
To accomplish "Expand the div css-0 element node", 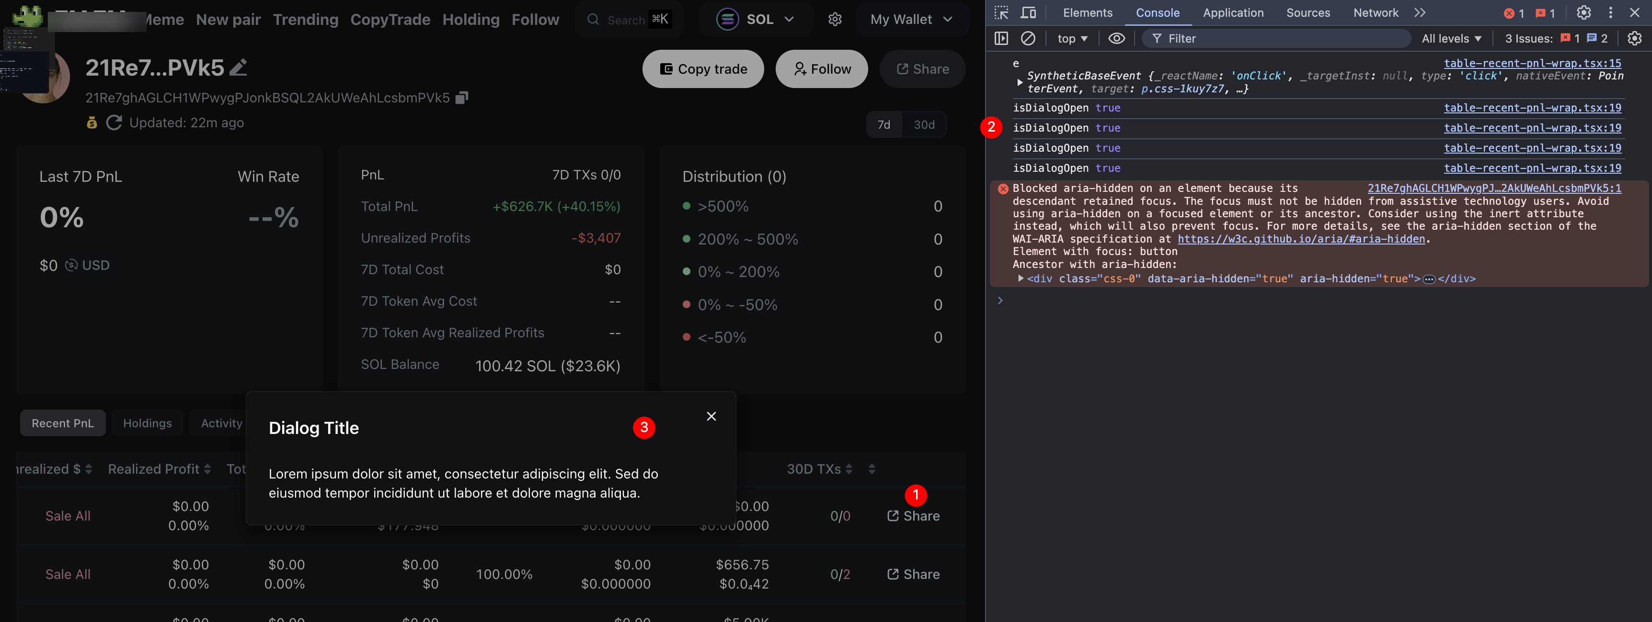I will 1021,278.
